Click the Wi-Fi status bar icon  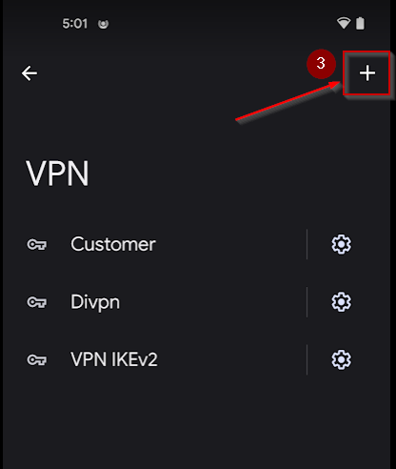pyautogui.click(x=344, y=24)
